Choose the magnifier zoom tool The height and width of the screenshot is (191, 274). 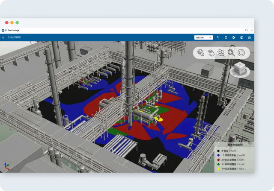(x=231, y=53)
